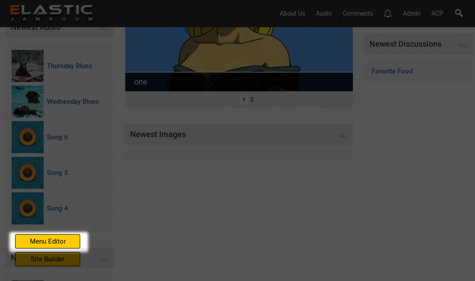Open the search magnifier icon
Image resolution: width=475 pixels, height=281 pixels.
pyautogui.click(x=459, y=13)
